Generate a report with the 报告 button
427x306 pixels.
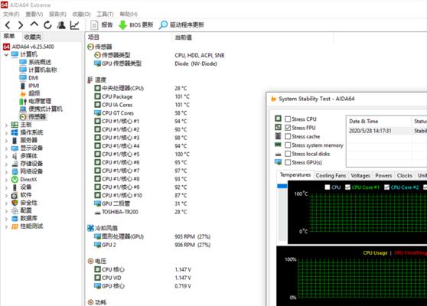[101, 25]
